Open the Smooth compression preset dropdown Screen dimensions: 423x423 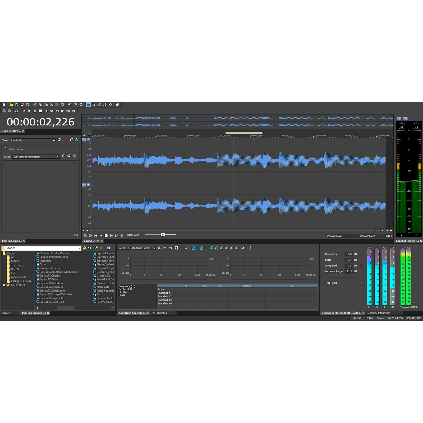[58, 157]
